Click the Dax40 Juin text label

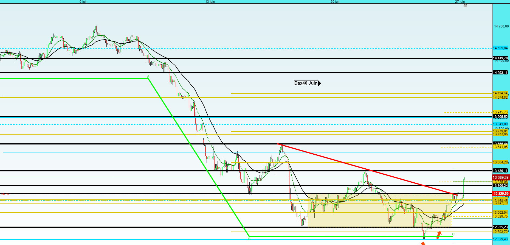tap(306, 83)
